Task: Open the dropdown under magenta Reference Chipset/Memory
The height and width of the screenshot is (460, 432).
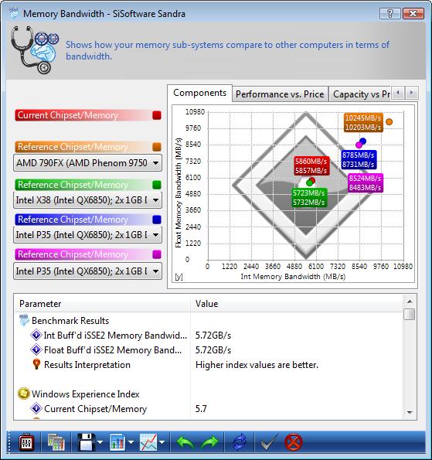Action: pos(87,271)
